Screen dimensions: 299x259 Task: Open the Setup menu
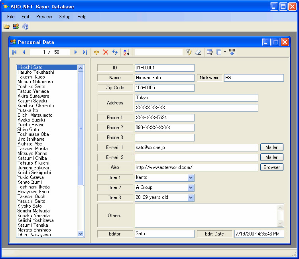[64, 17]
